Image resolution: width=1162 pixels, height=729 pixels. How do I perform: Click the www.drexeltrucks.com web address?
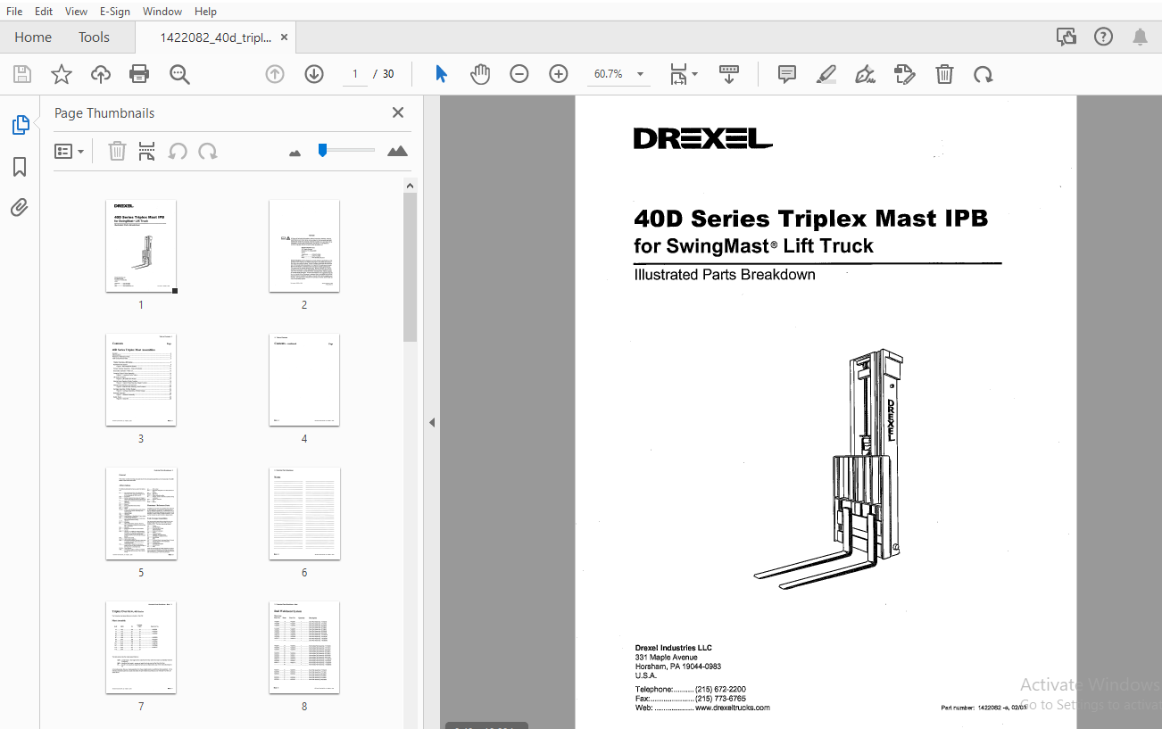coord(732,708)
